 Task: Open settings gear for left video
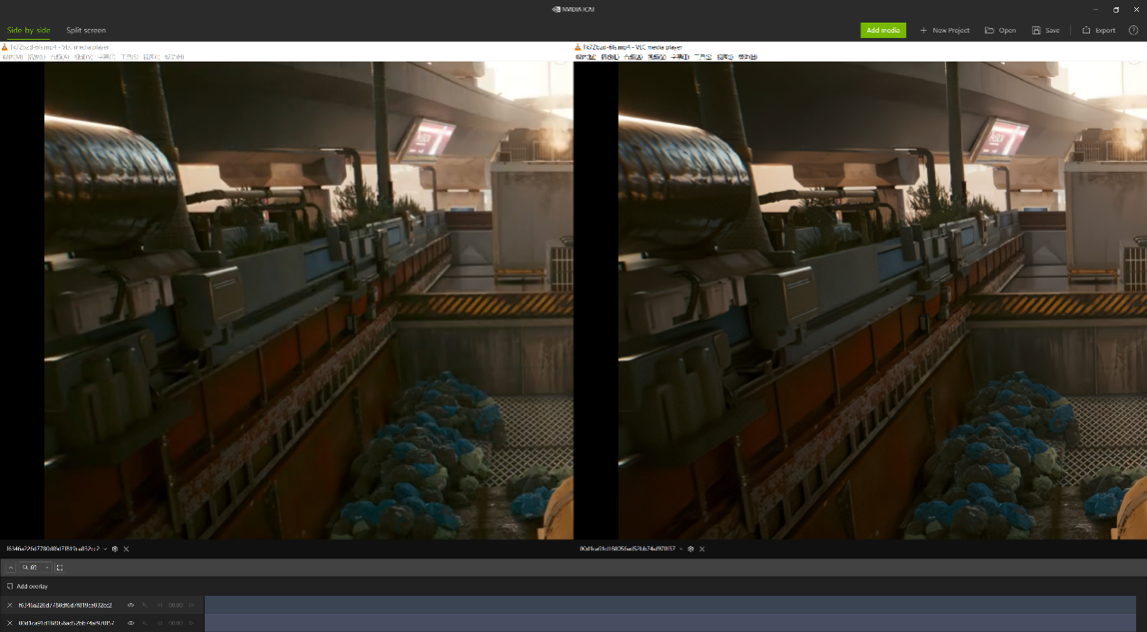click(115, 549)
